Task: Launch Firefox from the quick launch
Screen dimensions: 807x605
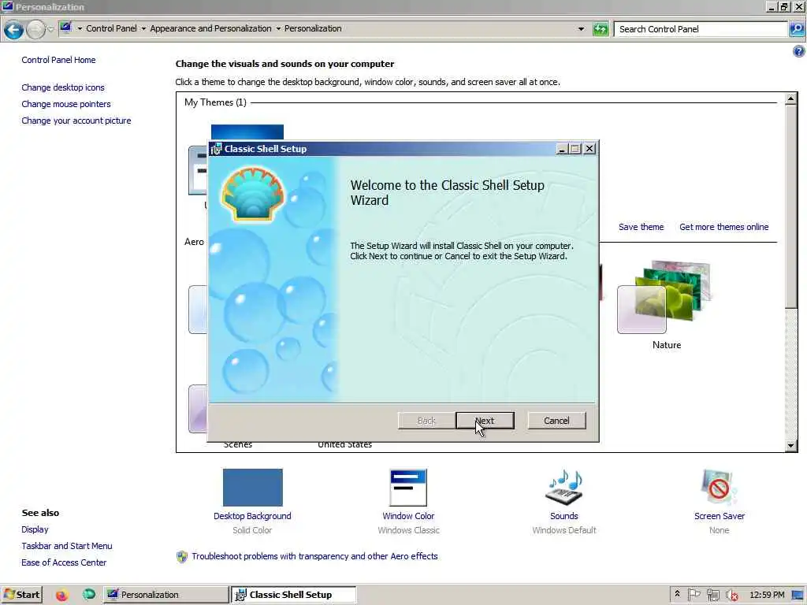Action: point(61,596)
